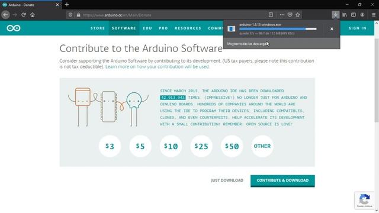Select the Arduino - Donate tab

click(31, 5)
